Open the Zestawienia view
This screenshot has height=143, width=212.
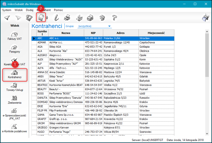pyautogui.click(x=15, y=100)
